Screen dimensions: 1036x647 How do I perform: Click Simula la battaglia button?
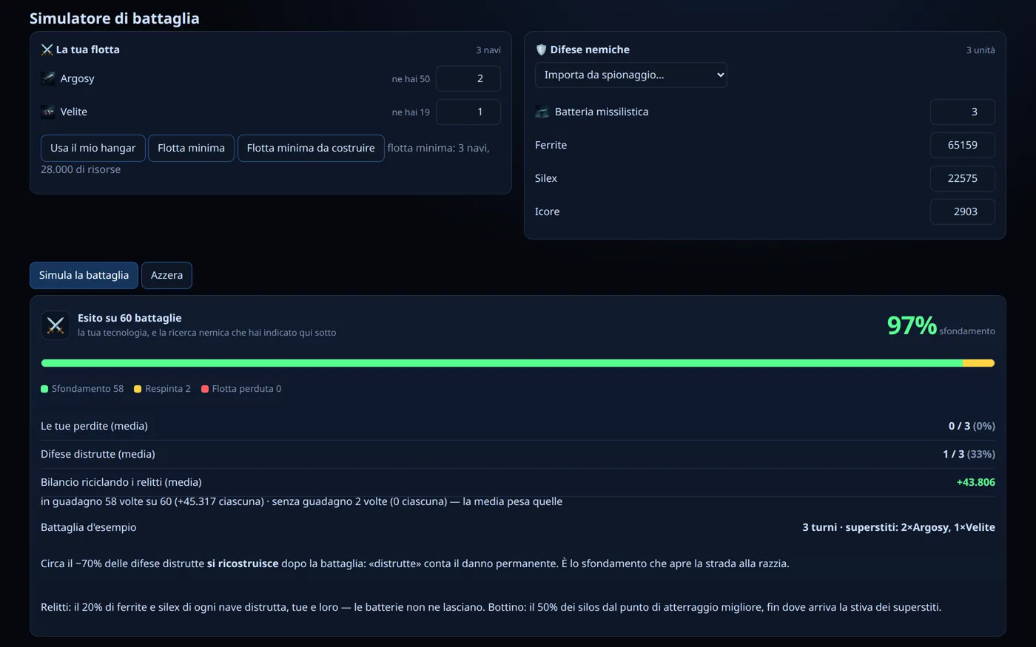pos(84,275)
